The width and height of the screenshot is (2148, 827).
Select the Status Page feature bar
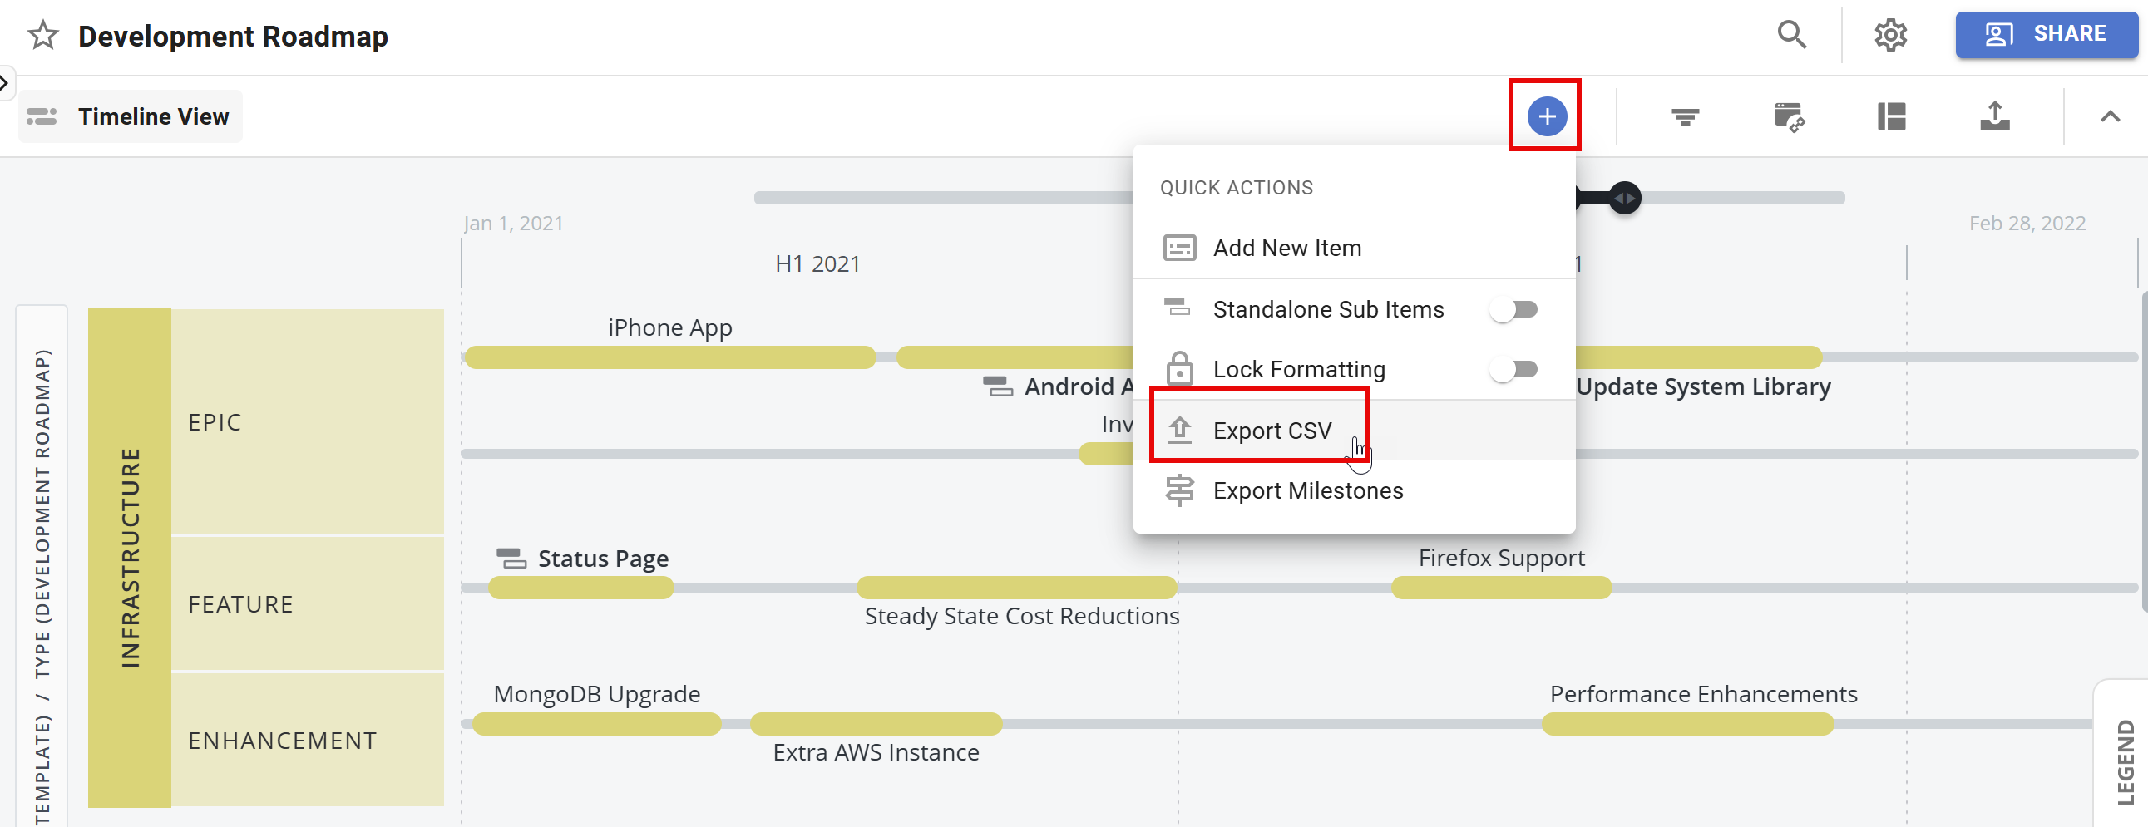(x=580, y=588)
